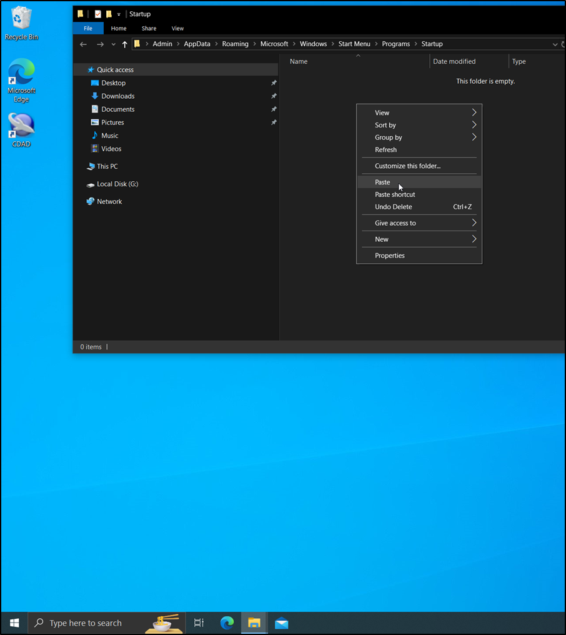Image resolution: width=566 pixels, height=635 pixels.
Task: Click the Windows Start button
Action: pyautogui.click(x=14, y=622)
